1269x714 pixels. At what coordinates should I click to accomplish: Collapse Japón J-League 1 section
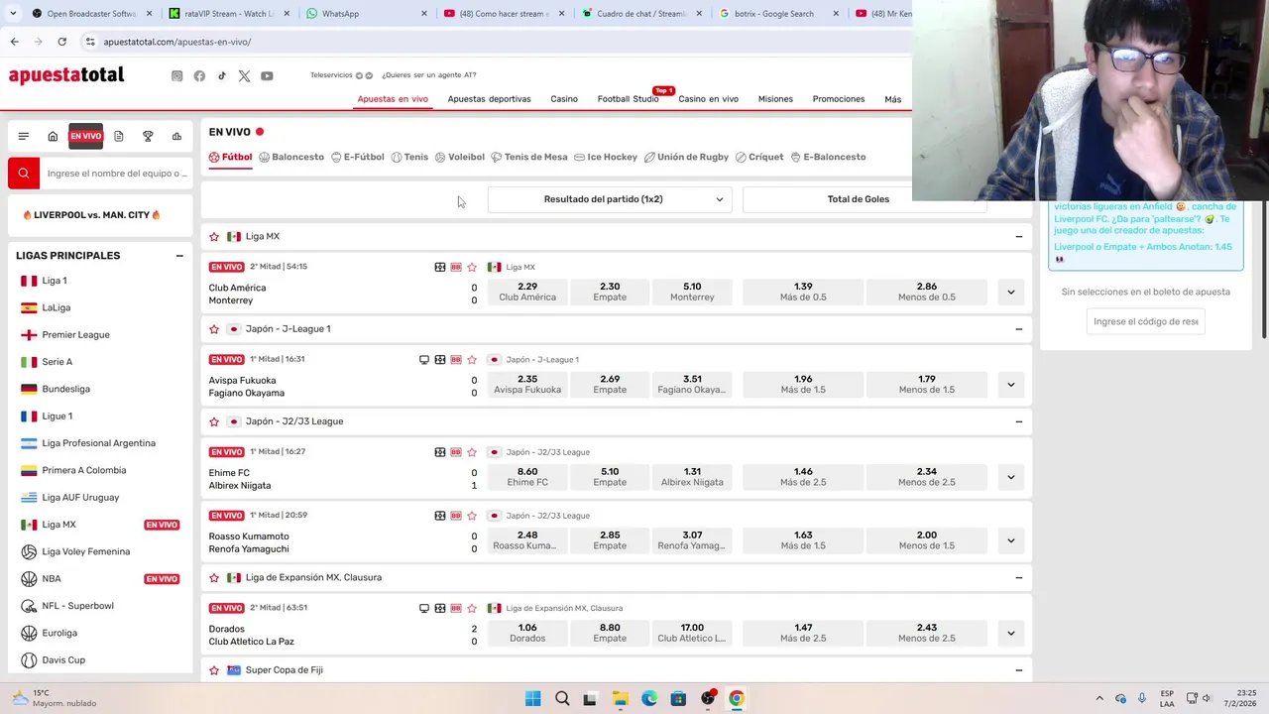click(x=1019, y=329)
